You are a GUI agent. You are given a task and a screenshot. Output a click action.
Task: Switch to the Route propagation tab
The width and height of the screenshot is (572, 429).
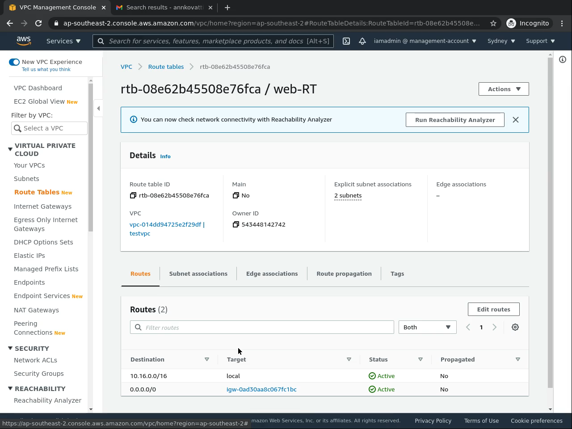click(344, 273)
